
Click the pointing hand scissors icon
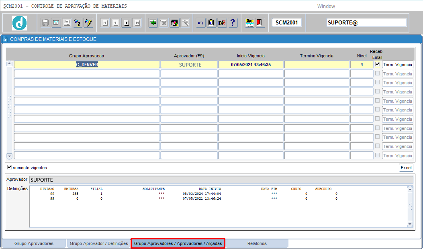tap(222, 22)
